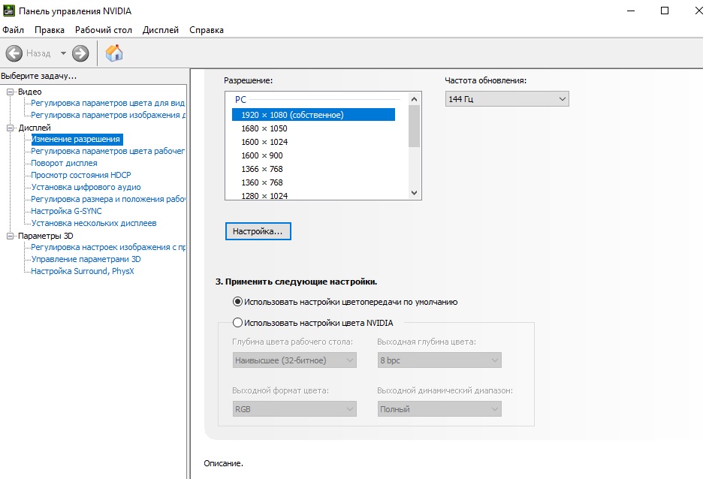This screenshot has height=479, width=706.
Task: Open the refresh rate 144 Гц dropdown
Action: (506, 99)
